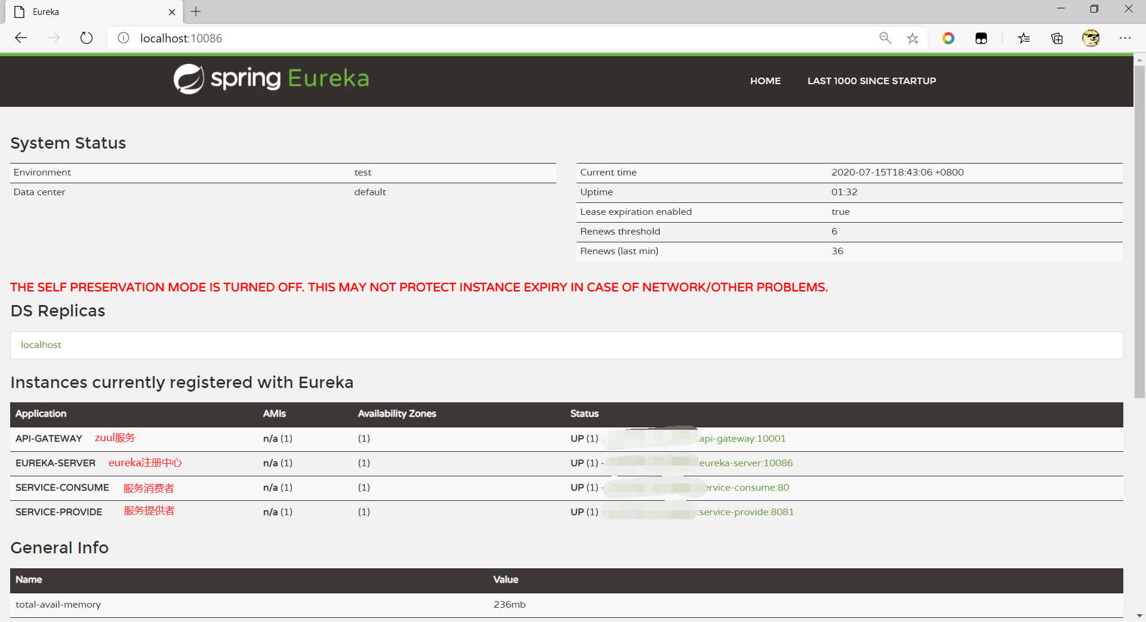Click the scrollbar down arrow
This screenshot has width=1146, height=622.
tap(1139, 615)
